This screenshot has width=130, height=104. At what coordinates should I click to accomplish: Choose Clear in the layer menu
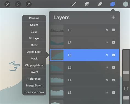tap(34, 45)
